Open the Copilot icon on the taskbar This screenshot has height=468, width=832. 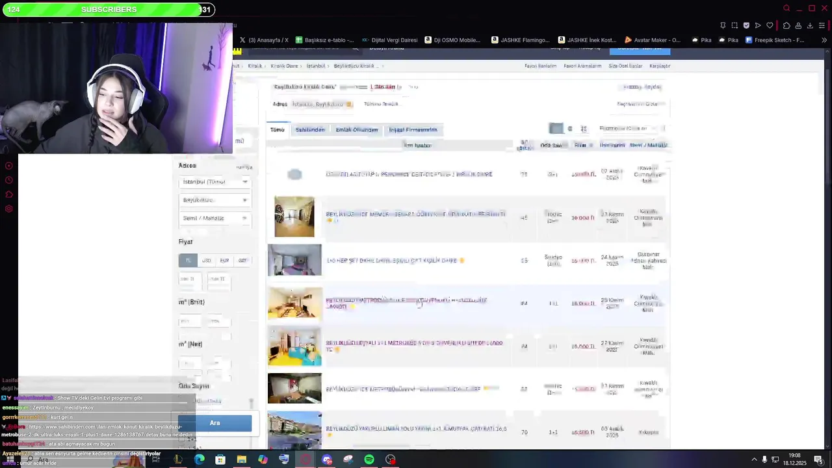263,460
